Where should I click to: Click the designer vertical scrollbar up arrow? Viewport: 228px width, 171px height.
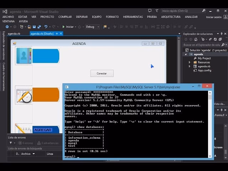179,38
